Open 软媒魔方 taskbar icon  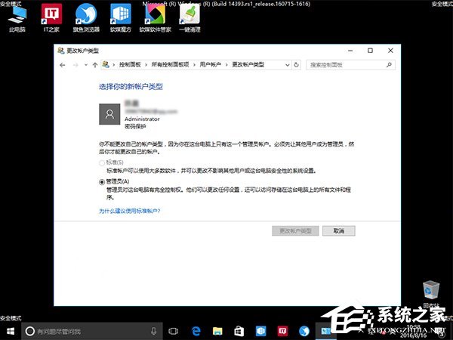tap(260, 331)
